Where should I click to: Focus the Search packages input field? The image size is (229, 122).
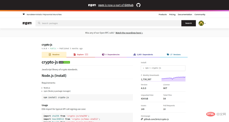108,23
